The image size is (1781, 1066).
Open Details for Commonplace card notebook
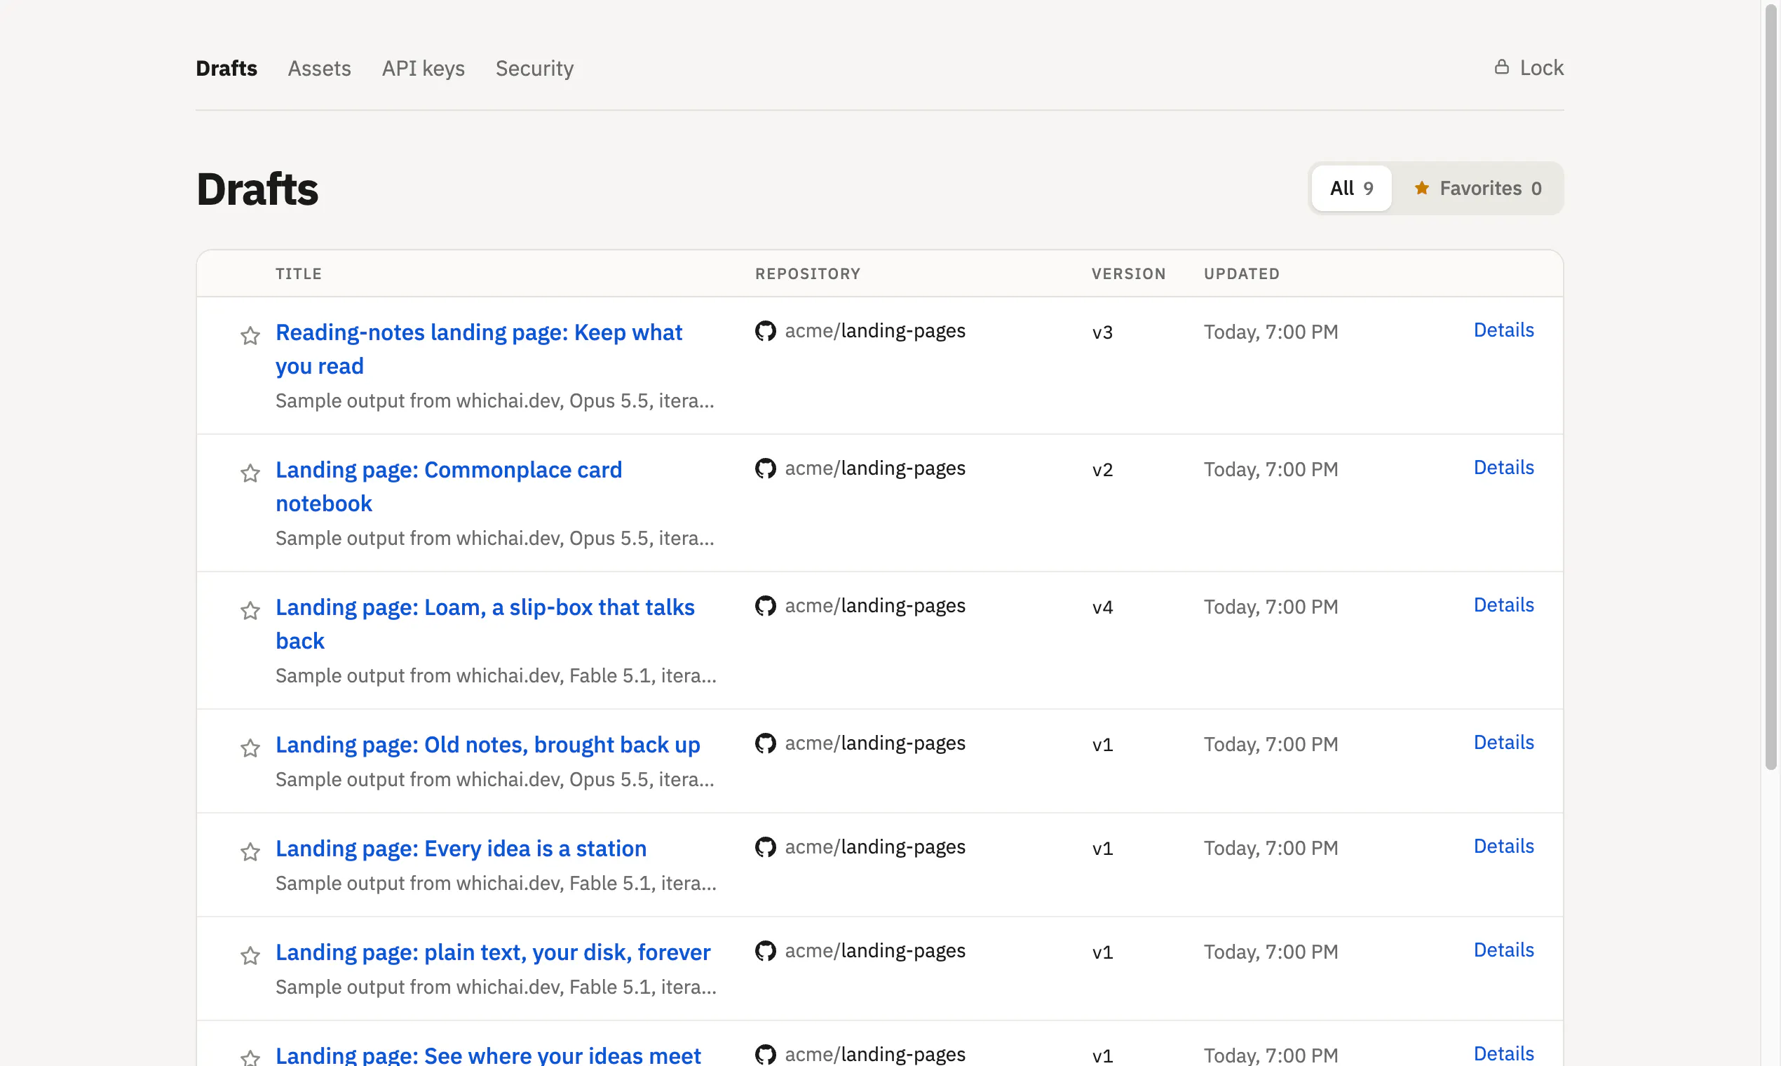(x=1504, y=467)
